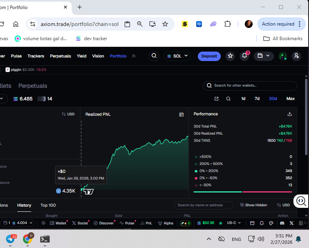Viewport: 309px width, 248px height.
Task: Open the Vision nav tab
Action: click(x=98, y=56)
